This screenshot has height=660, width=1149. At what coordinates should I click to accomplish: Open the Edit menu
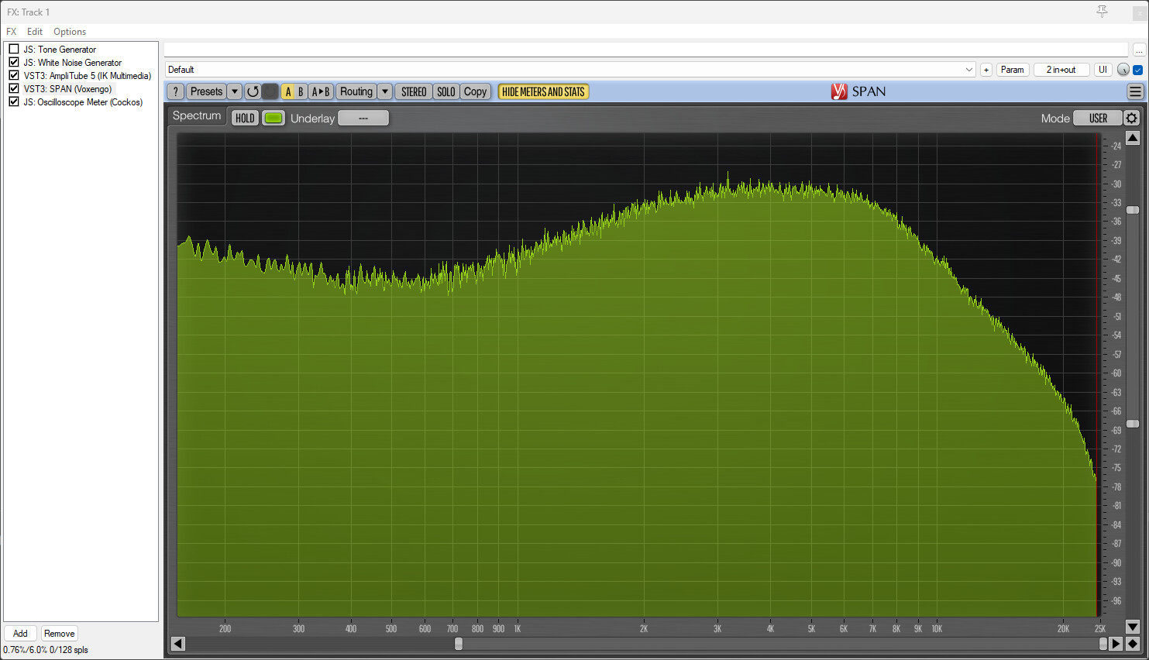35,32
